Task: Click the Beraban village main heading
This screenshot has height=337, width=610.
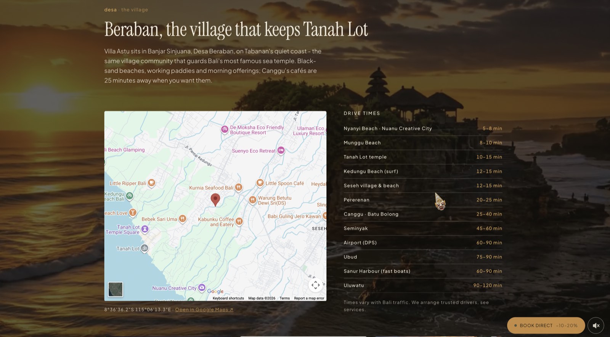Action: [x=236, y=29]
